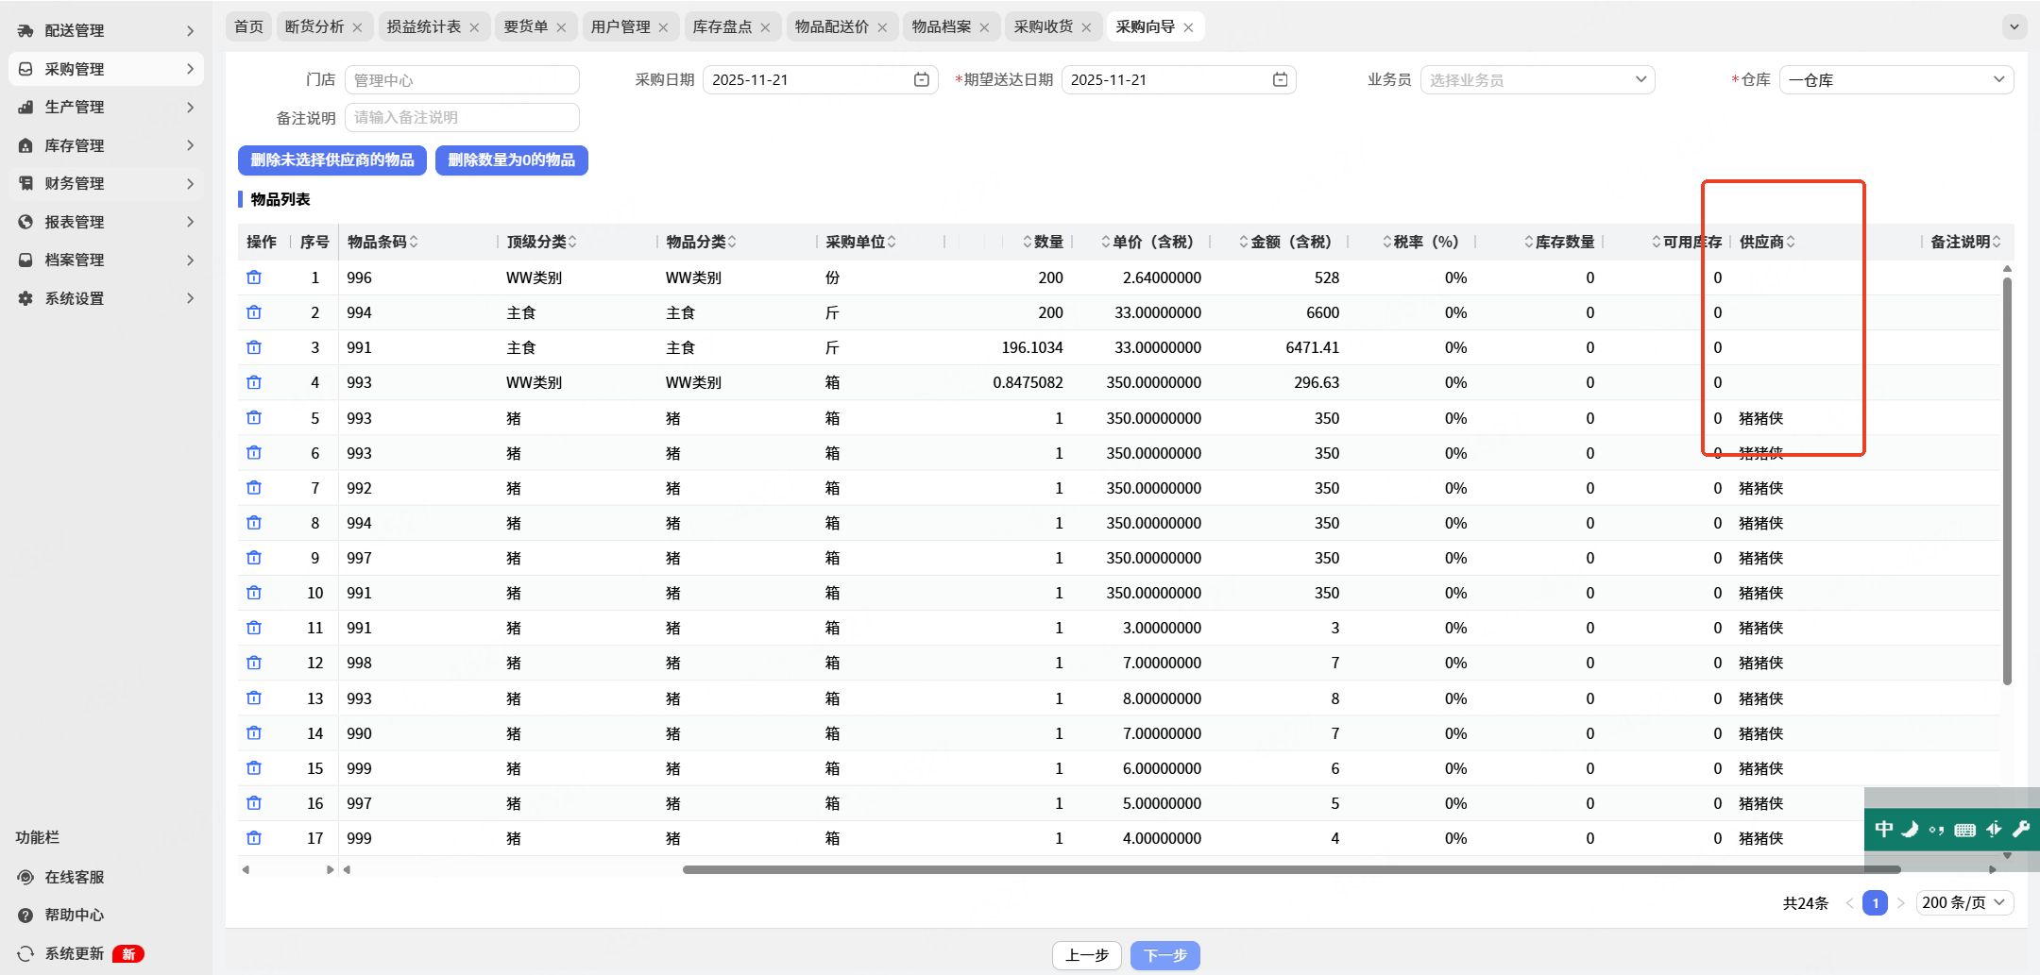Click 删除未选择供应商的物品 button
Viewport: 2040px width, 975px height.
pos(332,160)
